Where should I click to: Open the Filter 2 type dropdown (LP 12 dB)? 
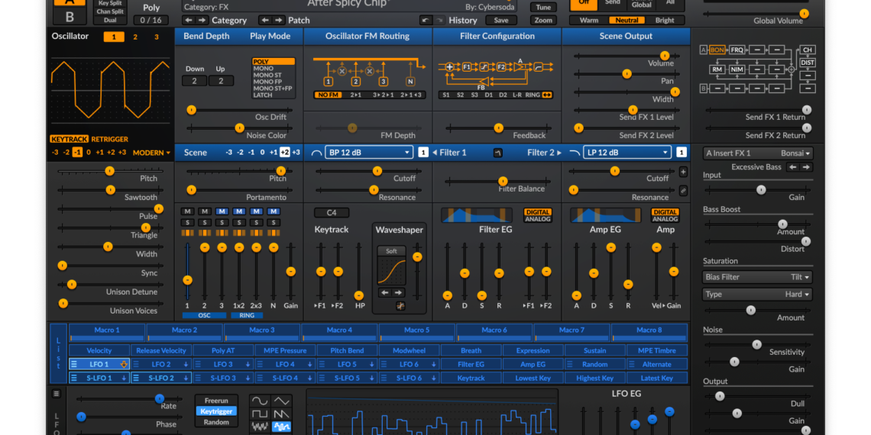click(x=627, y=153)
